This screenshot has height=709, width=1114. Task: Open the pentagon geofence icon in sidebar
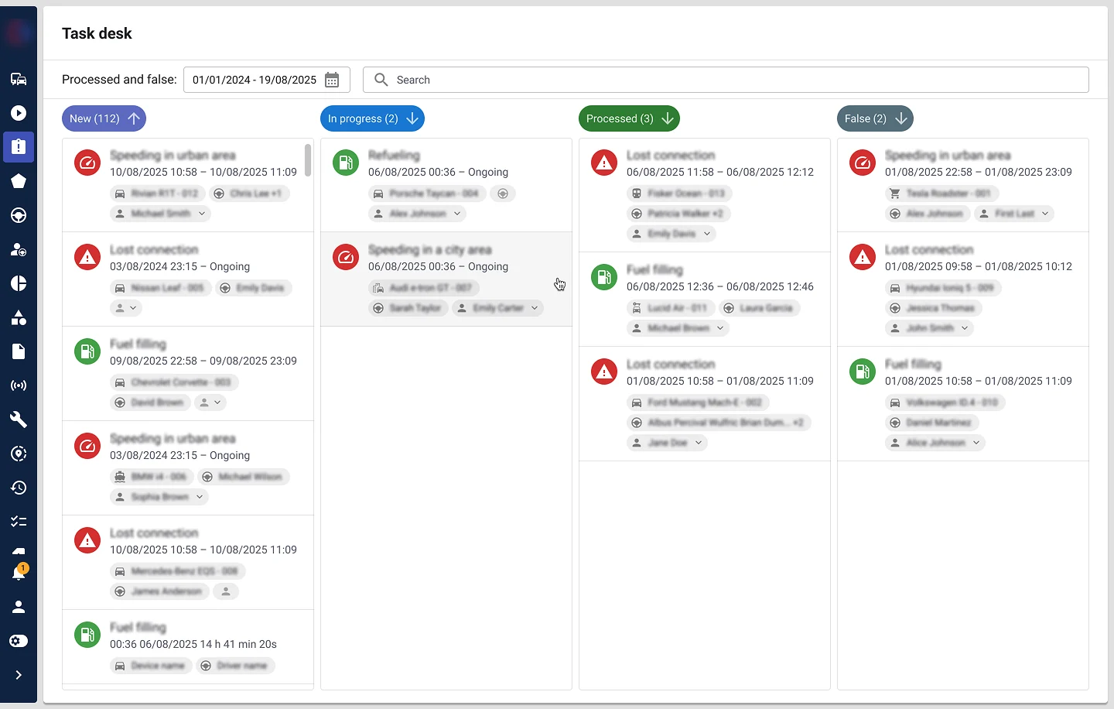pyautogui.click(x=19, y=181)
